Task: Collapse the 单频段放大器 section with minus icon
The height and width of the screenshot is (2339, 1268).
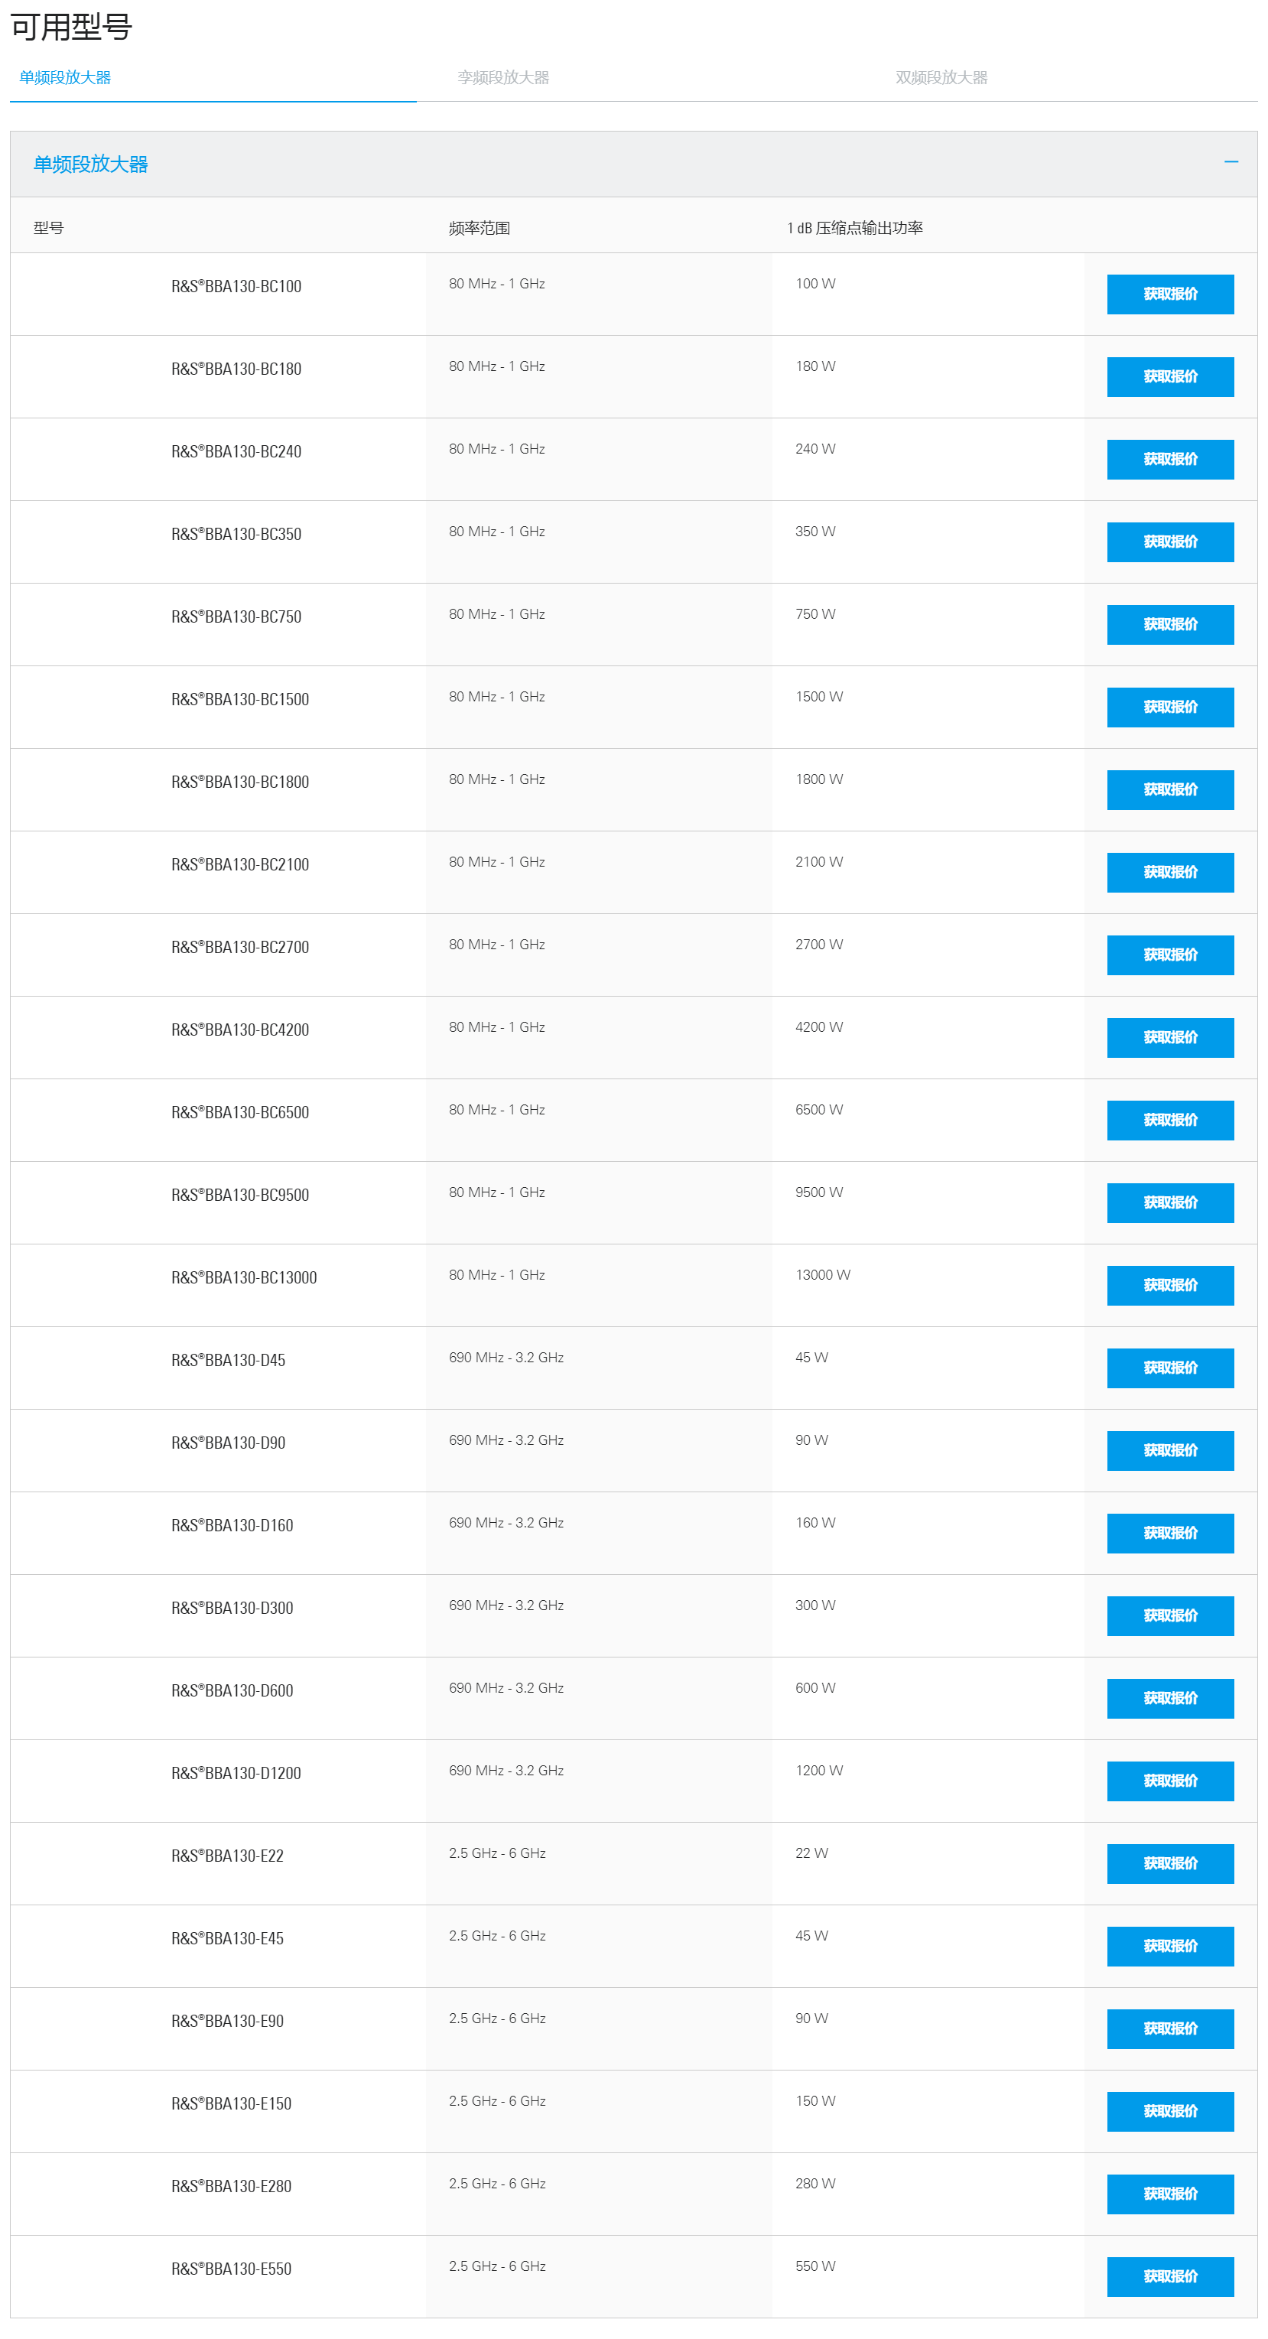Action: tap(1231, 161)
